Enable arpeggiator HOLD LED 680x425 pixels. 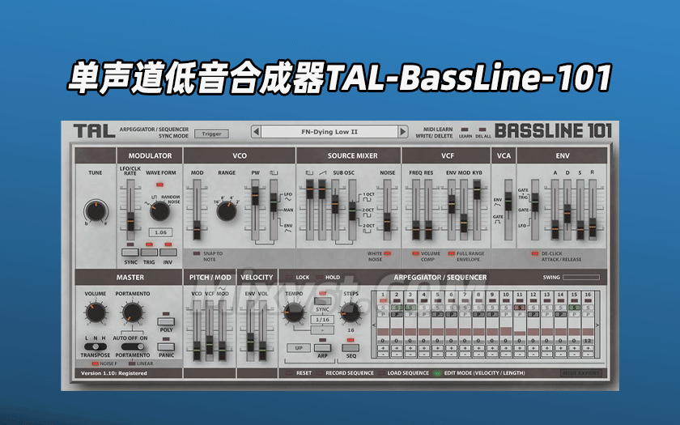pyautogui.click(x=320, y=277)
